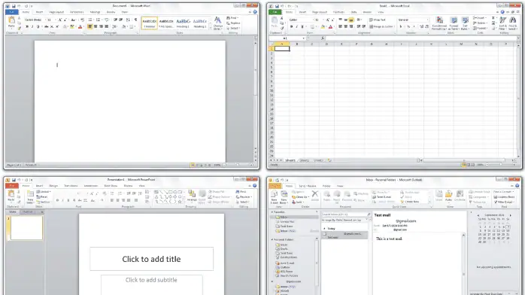Click the Save icon in Word's quick access toolbar

tap(14, 6)
